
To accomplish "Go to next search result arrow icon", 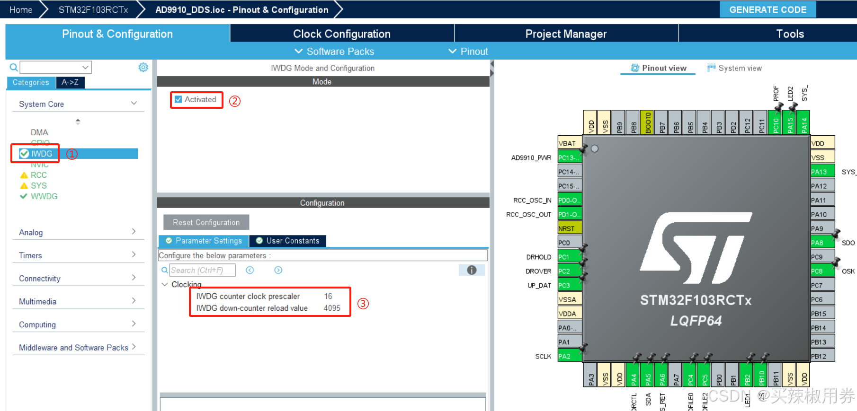I will [x=278, y=270].
